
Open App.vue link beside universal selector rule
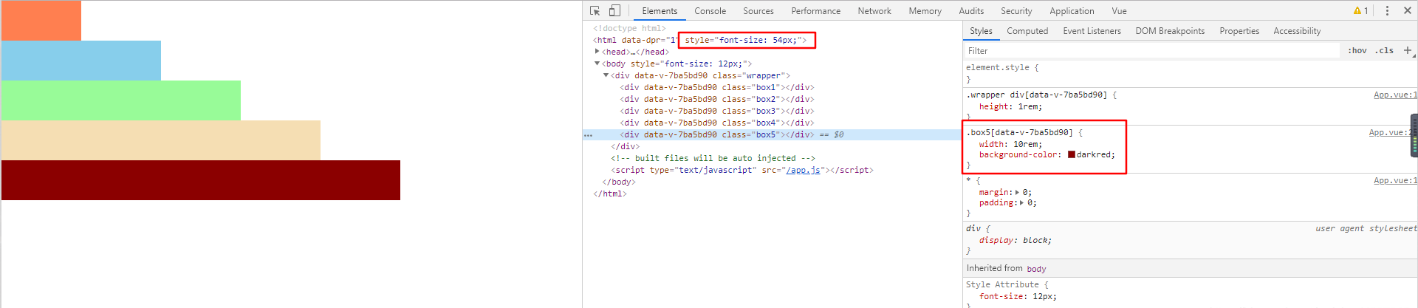tap(1395, 180)
